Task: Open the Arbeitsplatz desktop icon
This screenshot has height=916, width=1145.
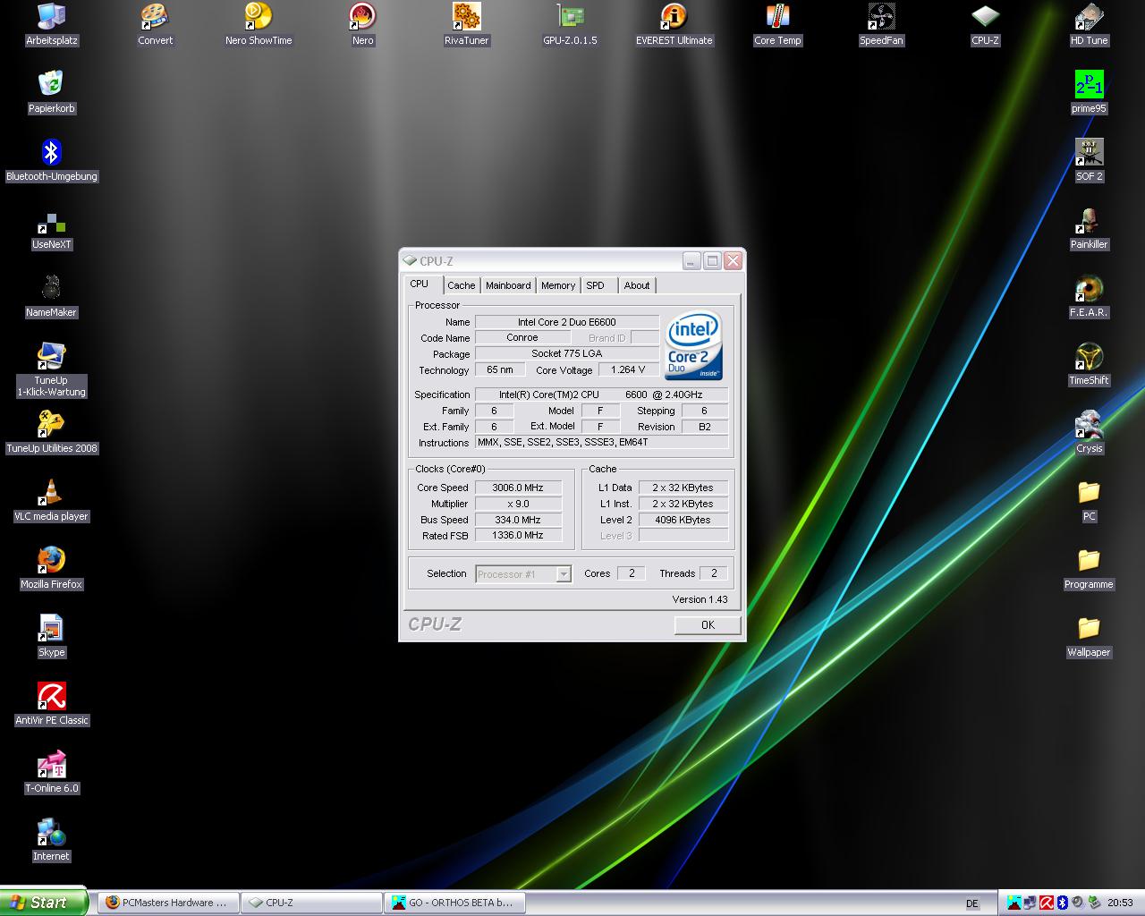Action: 51,24
